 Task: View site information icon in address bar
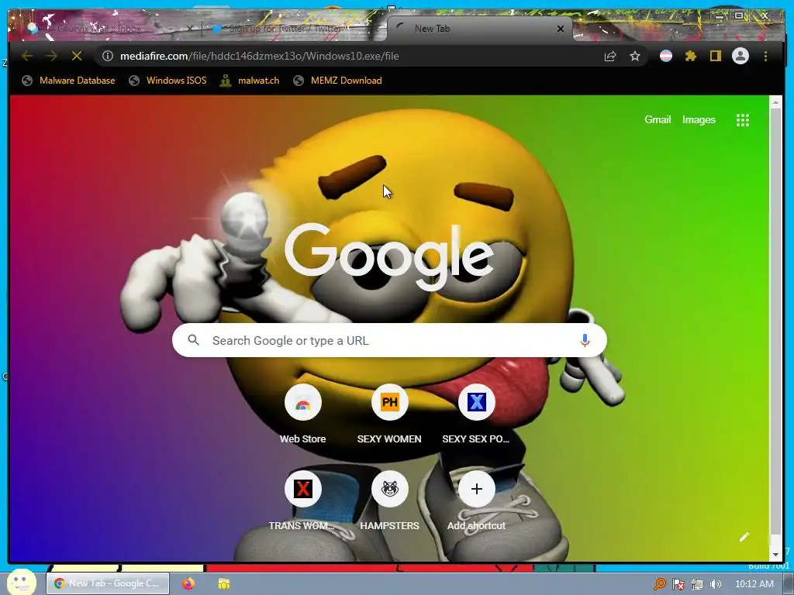click(x=107, y=56)
